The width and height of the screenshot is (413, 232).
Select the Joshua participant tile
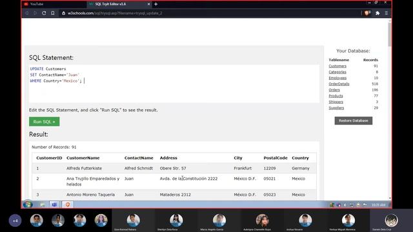click(305, 221)
